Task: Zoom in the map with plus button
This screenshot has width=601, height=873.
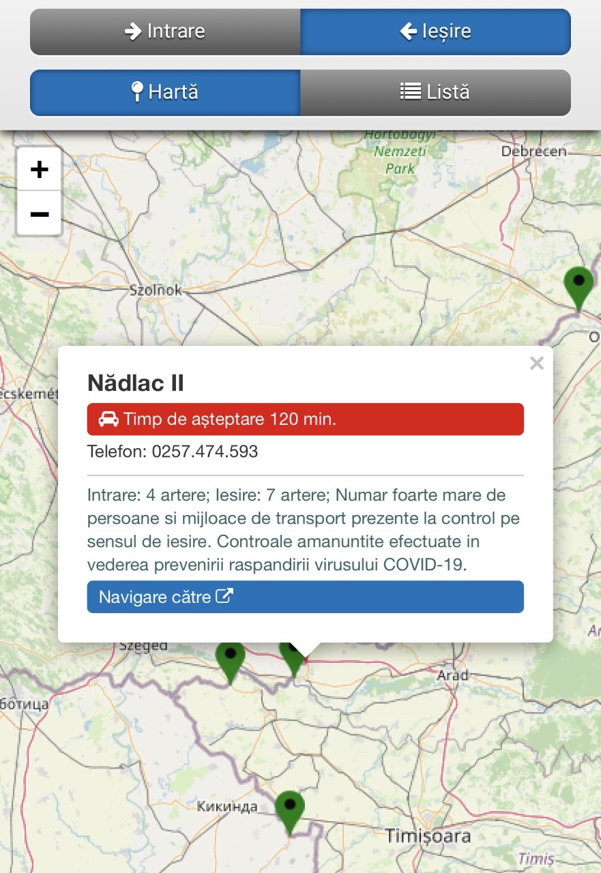Action: click(x=40, y=169)
